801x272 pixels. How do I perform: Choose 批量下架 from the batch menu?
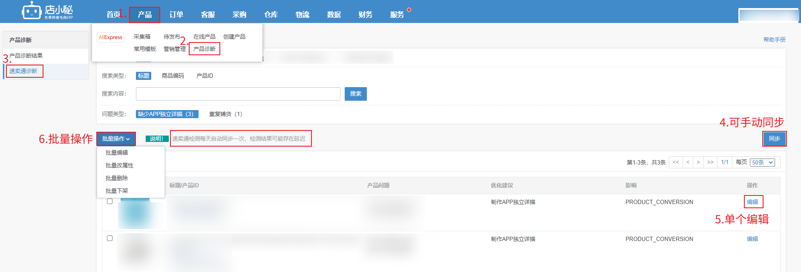[x=117, y=191]
